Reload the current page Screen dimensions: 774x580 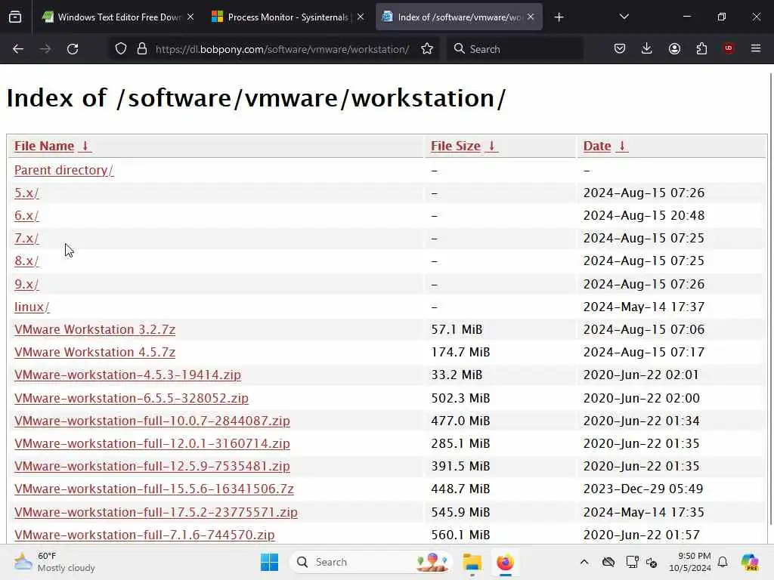click(73, 49)
